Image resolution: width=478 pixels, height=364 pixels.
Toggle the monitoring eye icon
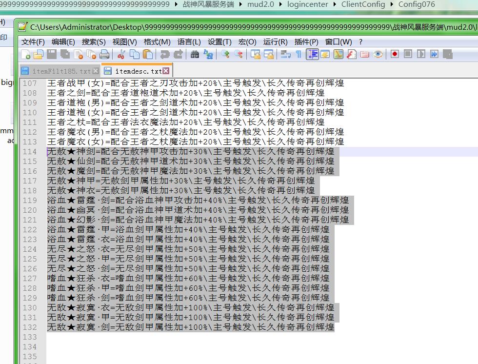[x=378, y=54]
